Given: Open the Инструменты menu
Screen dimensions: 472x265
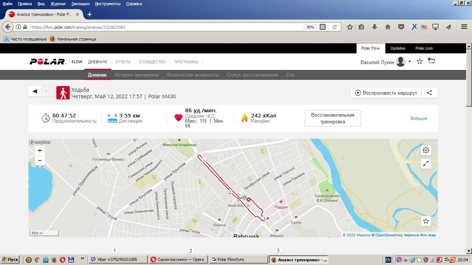Looking at the screenshot, I should tap(108, 4).
